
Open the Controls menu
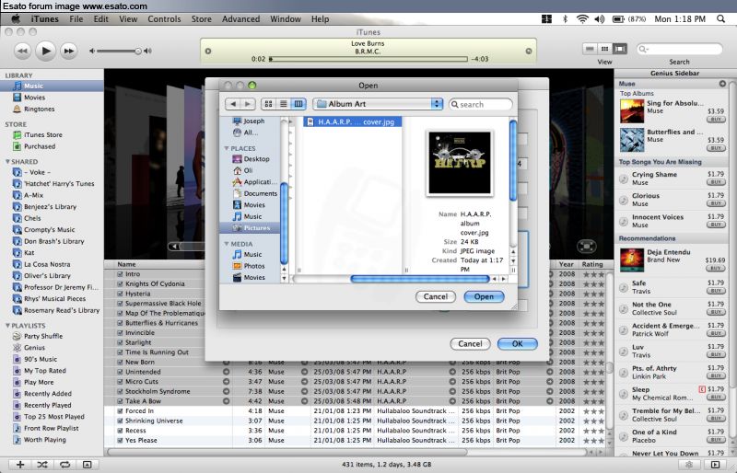click(164, 19)
